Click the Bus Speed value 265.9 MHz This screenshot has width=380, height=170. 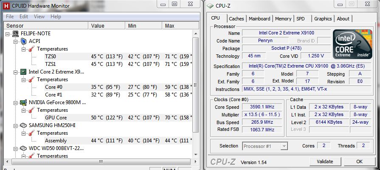[262, 122]
